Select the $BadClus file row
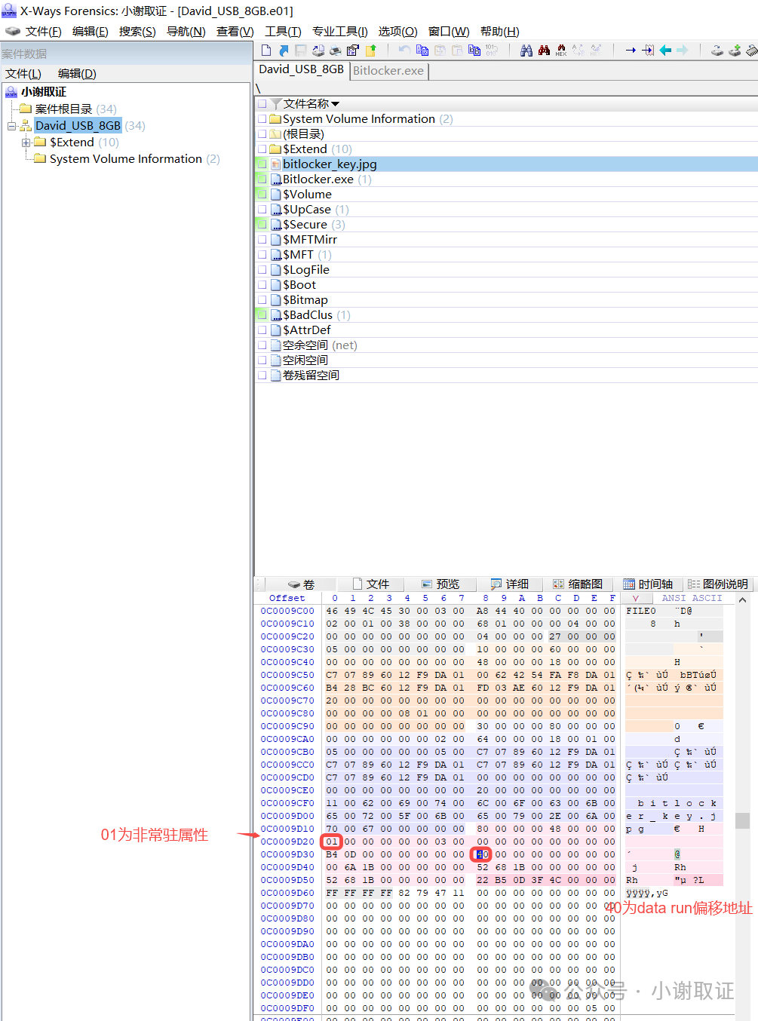Viewport: 758px width, 1021px height. pos(506,314)
